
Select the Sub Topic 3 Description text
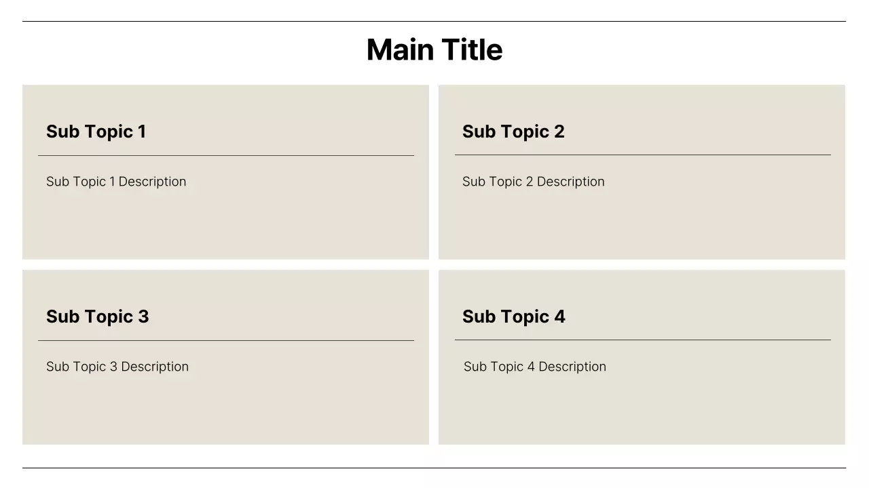117,367
